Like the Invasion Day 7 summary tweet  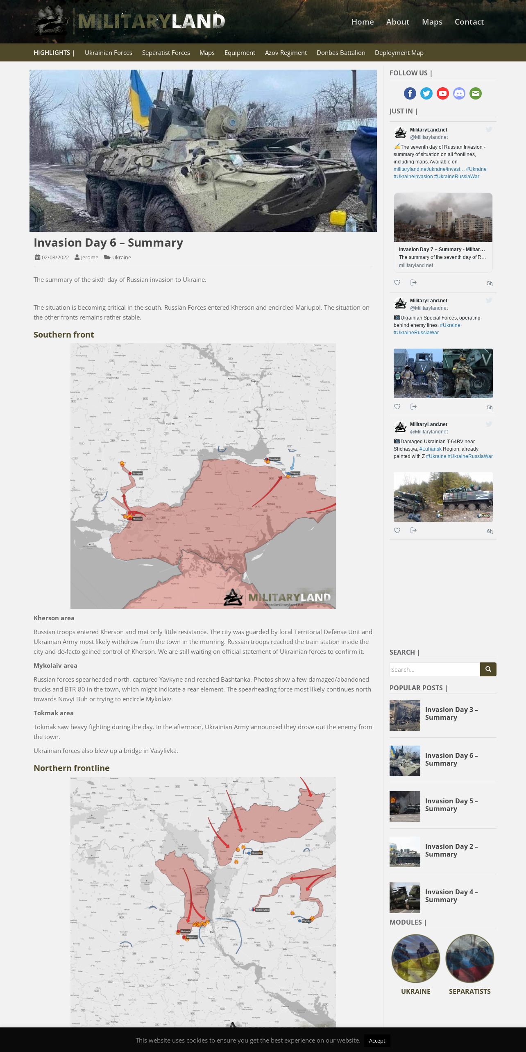tap(397, 283)
